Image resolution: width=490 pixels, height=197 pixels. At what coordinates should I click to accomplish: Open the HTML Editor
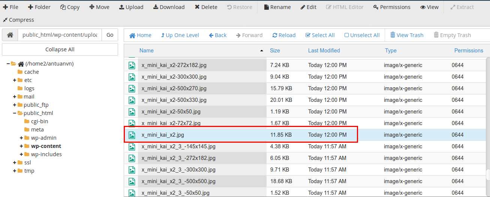345,7
